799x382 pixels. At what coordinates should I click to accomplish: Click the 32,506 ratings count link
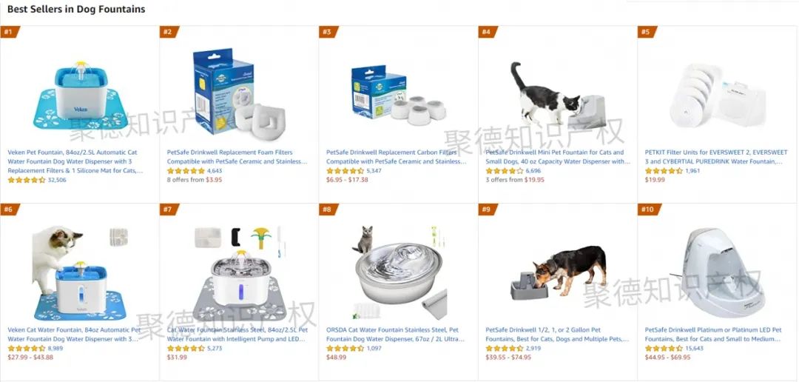(x=56, y=180)
